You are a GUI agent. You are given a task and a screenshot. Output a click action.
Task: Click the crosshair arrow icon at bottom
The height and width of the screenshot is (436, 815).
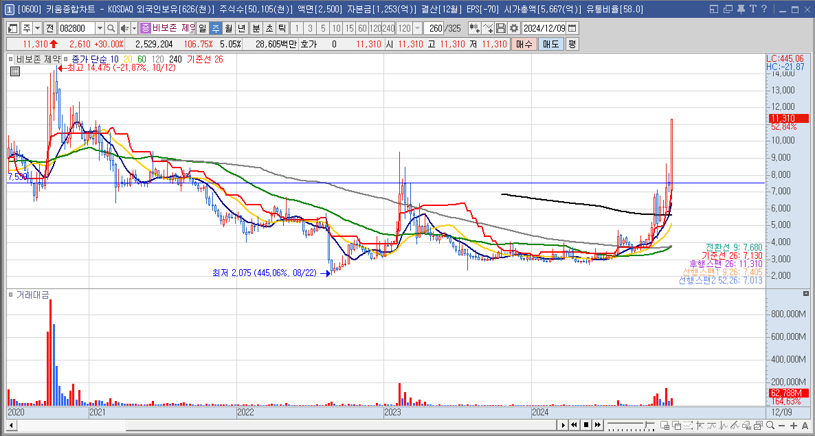[700, 425]
